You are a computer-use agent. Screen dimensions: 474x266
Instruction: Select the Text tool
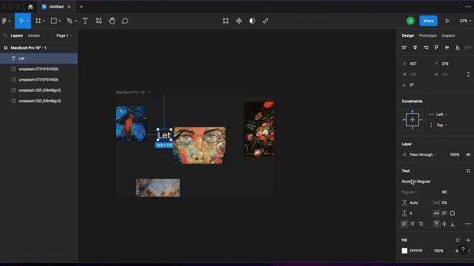tap(85, 21)
